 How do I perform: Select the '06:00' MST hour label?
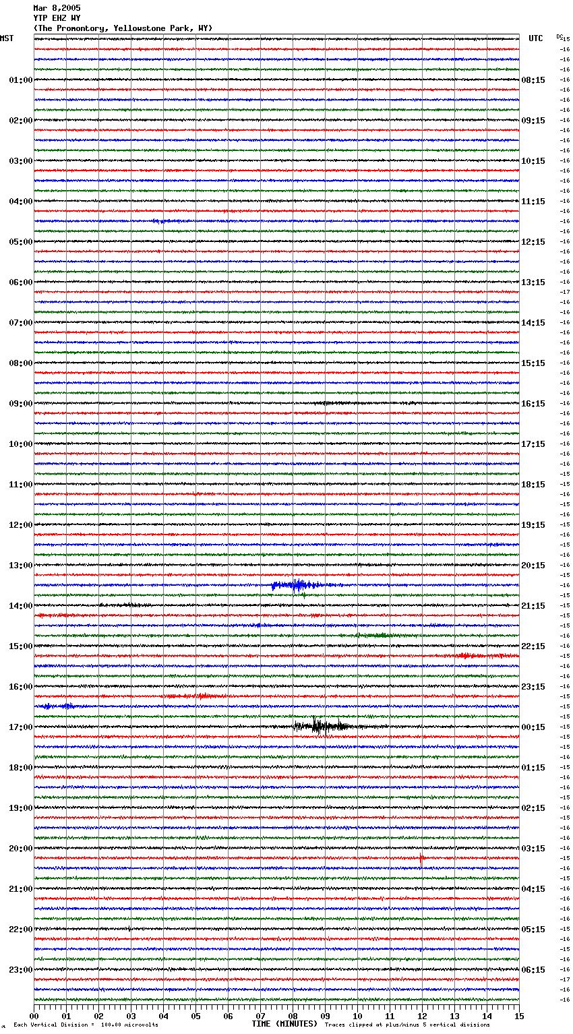21,282
